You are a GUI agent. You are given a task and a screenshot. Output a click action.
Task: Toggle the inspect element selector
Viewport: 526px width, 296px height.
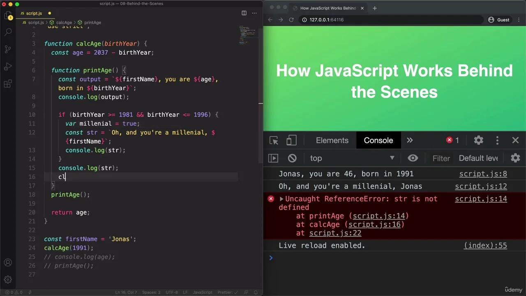tap(274, 141)
